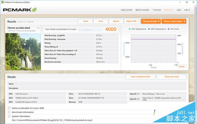
Task: Expand Home accelerated 3.0 score section
Action: pos(9,108)
